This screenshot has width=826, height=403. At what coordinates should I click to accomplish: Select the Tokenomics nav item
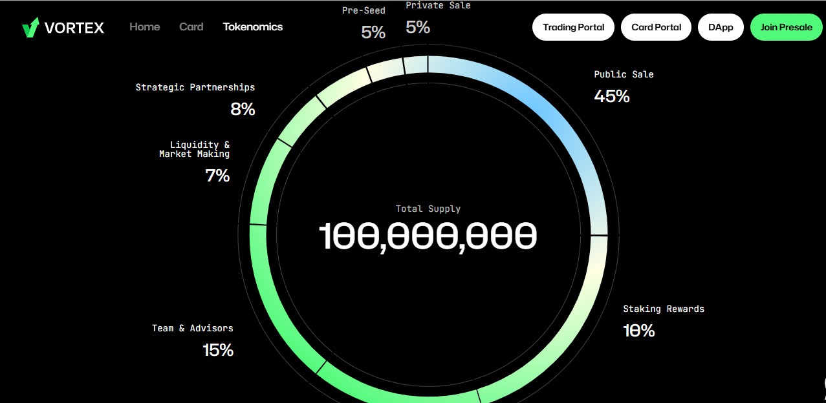click(252, 27)
